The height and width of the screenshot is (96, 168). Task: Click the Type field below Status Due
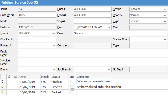pos(148,45)
